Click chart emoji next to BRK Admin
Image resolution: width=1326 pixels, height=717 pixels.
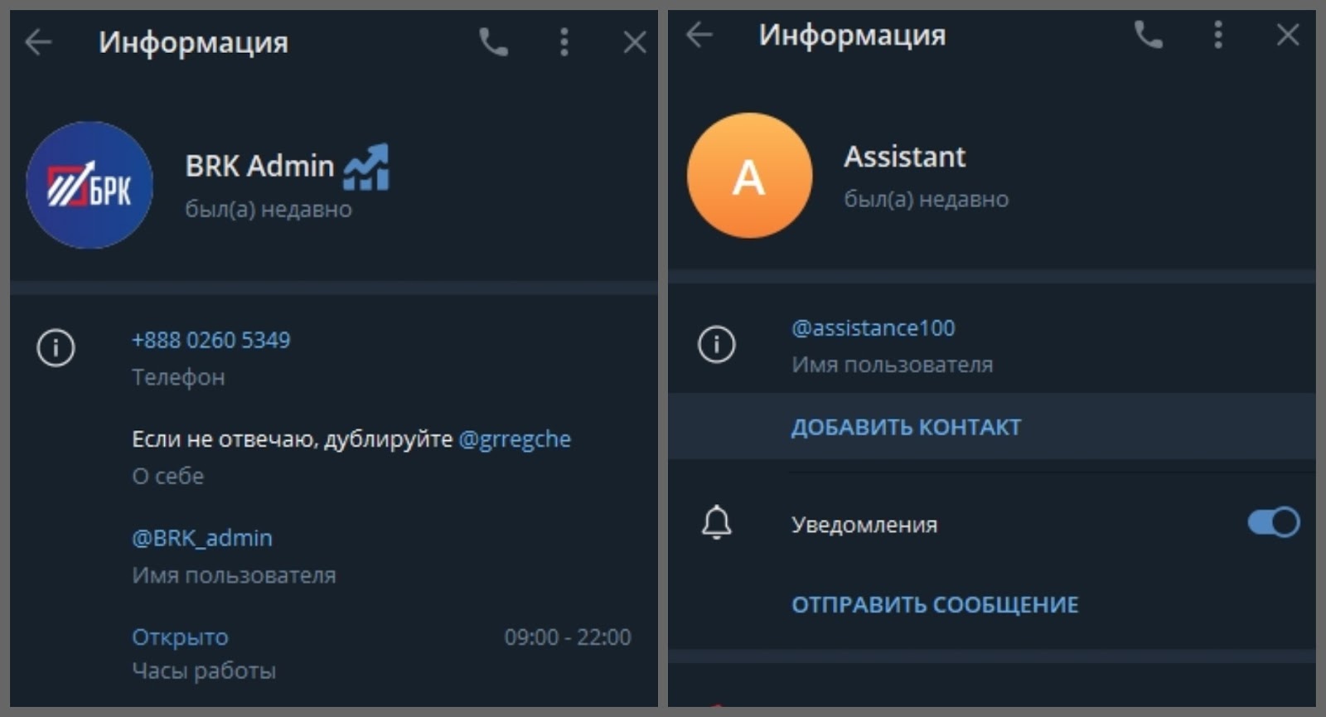pyautogui.click(x=366, y=167)
